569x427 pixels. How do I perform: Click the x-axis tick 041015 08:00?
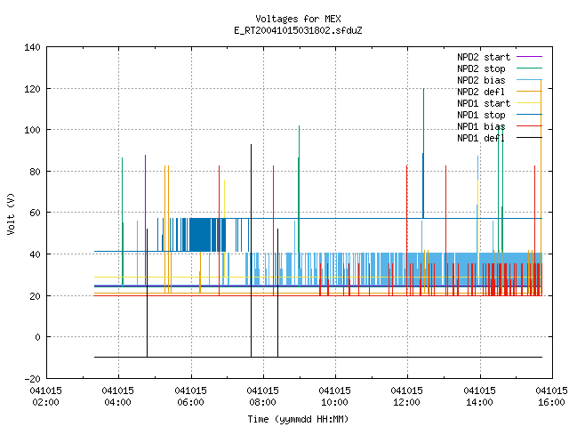[263, 397]
